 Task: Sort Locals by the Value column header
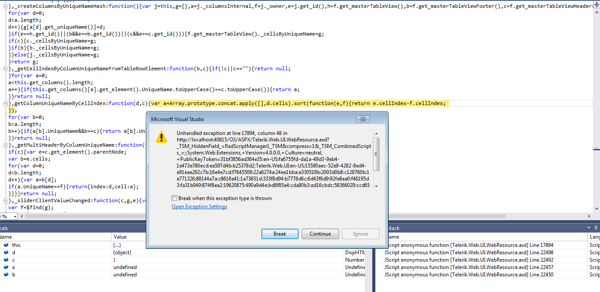(129, 237)
